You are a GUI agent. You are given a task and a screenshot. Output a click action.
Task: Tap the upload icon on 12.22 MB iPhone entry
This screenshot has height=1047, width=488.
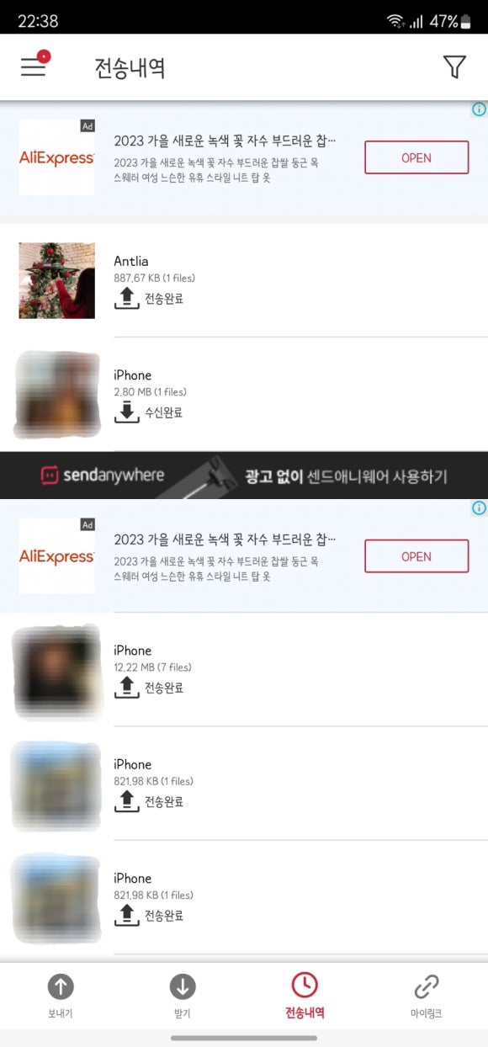(x=126, y=687)
